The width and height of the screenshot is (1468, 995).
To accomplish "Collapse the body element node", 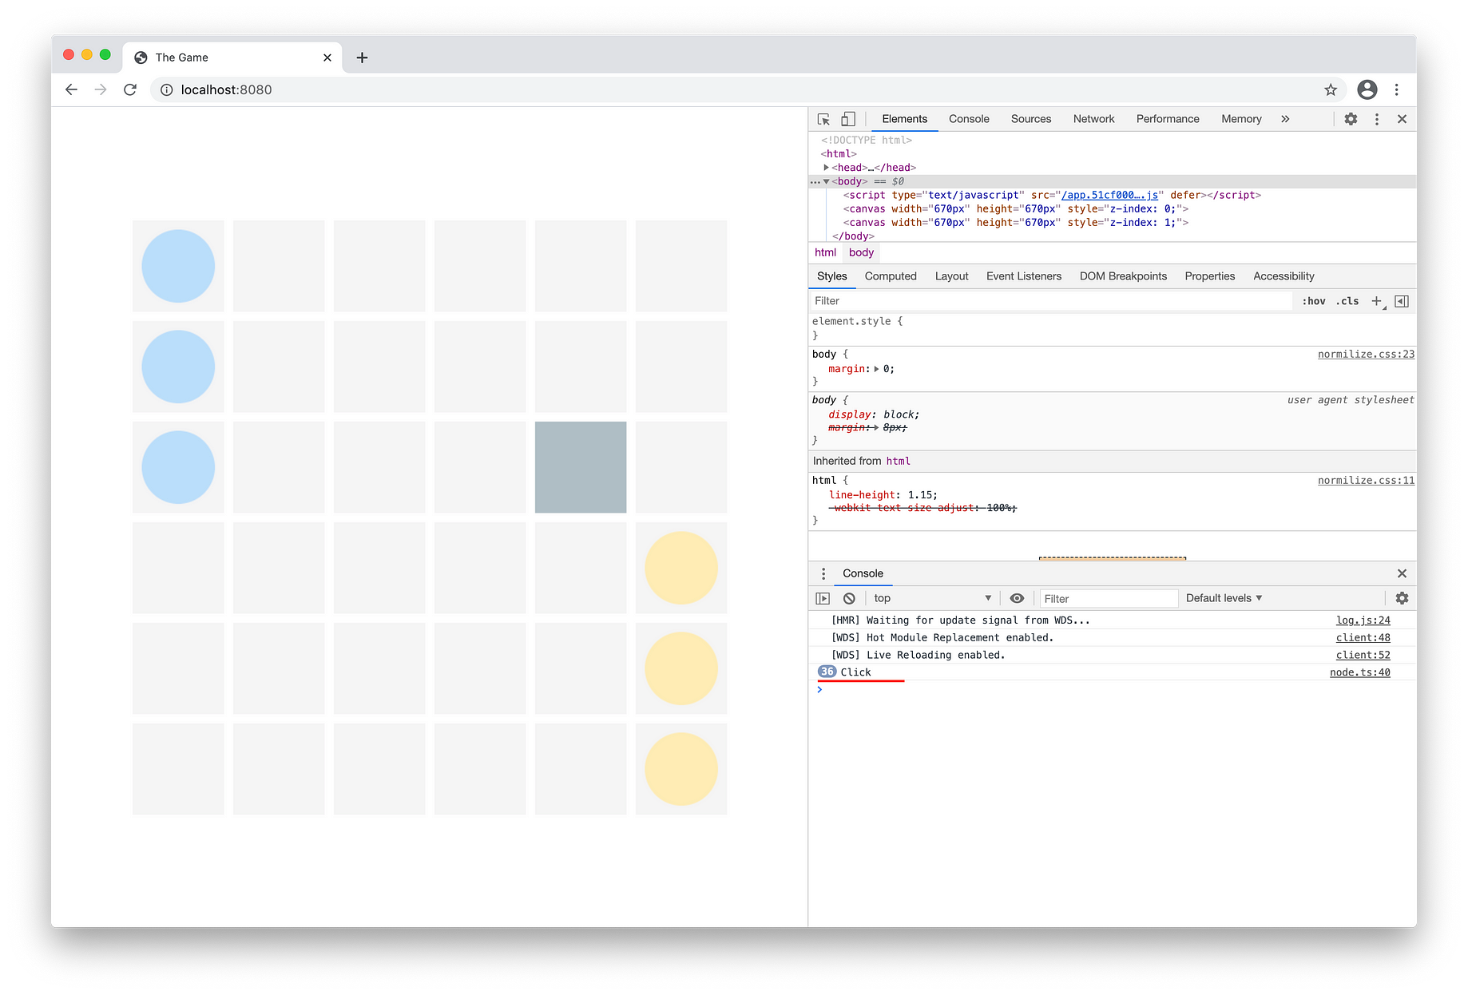I will pos(826,181).
